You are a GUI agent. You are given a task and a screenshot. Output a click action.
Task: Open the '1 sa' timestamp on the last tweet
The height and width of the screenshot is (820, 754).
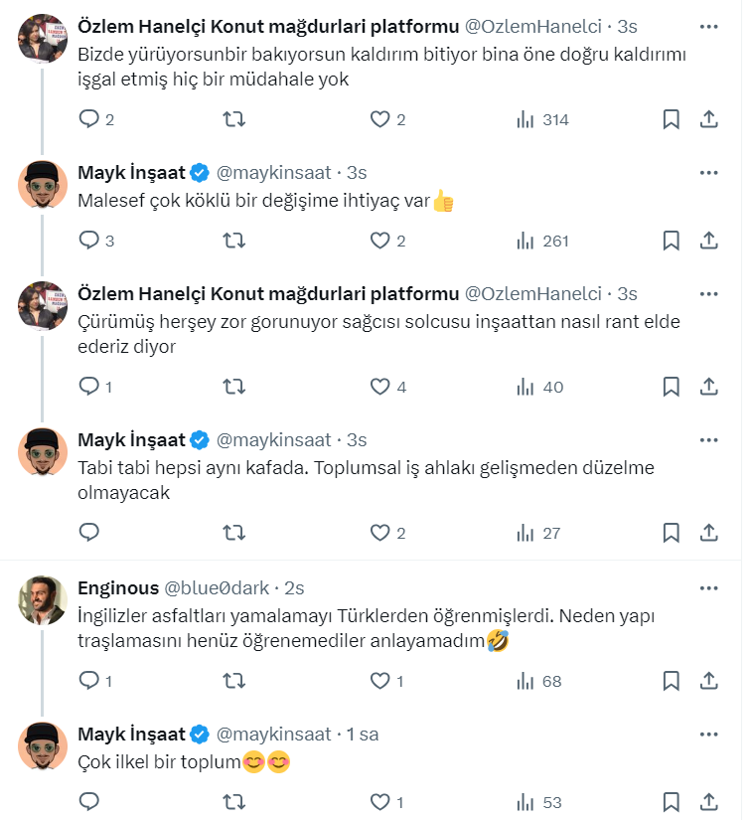point(362,734)
